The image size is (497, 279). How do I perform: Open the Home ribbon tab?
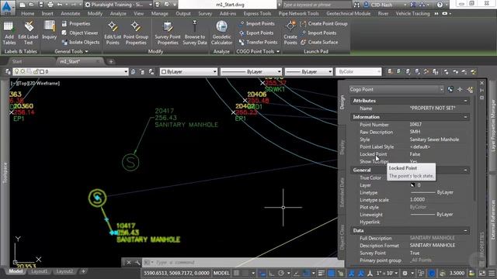tap(28, 14)
